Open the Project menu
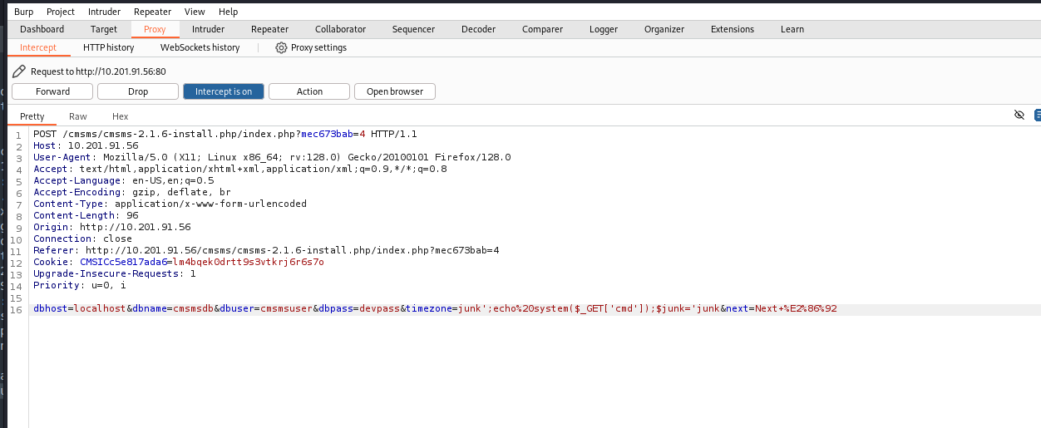 tap(61, 12)
